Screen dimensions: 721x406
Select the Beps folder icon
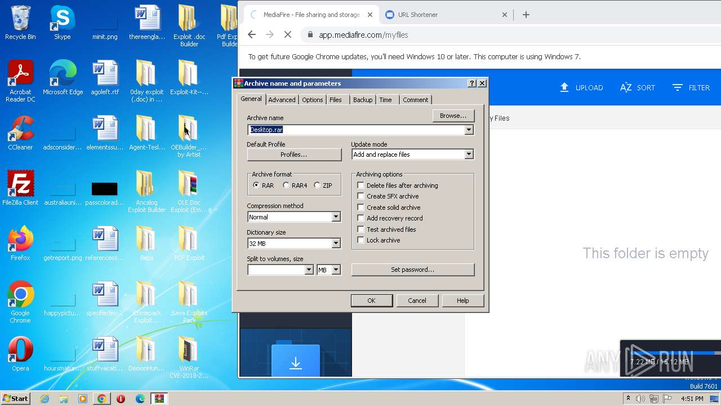(x=146, y=244)
